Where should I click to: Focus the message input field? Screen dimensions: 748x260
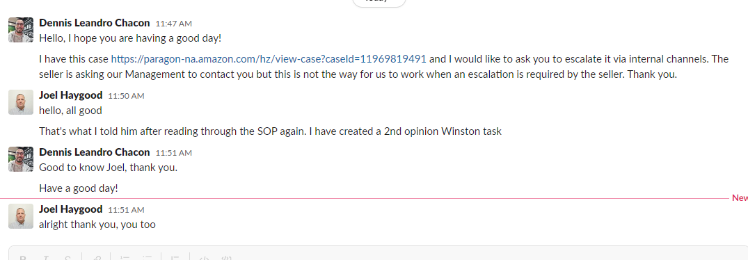tap(379, 253)
